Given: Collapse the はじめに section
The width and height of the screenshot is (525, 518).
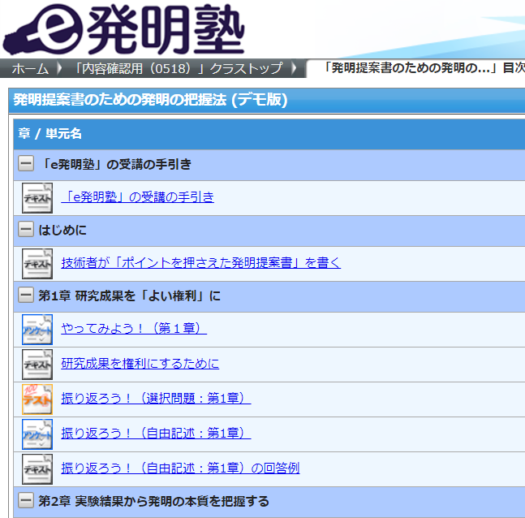Looking at the screenshot, I should click(x=26, y=230).
